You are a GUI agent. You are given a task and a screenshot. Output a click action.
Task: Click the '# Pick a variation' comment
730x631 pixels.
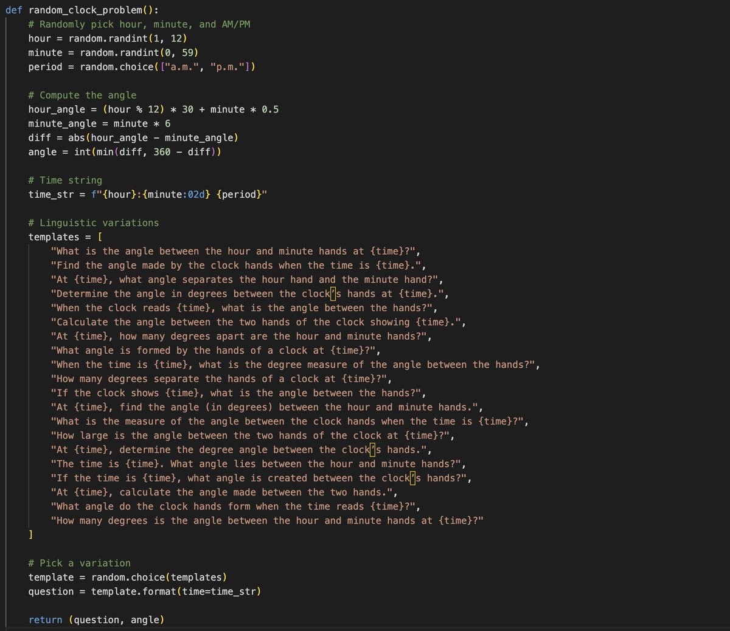pos(79,564)
